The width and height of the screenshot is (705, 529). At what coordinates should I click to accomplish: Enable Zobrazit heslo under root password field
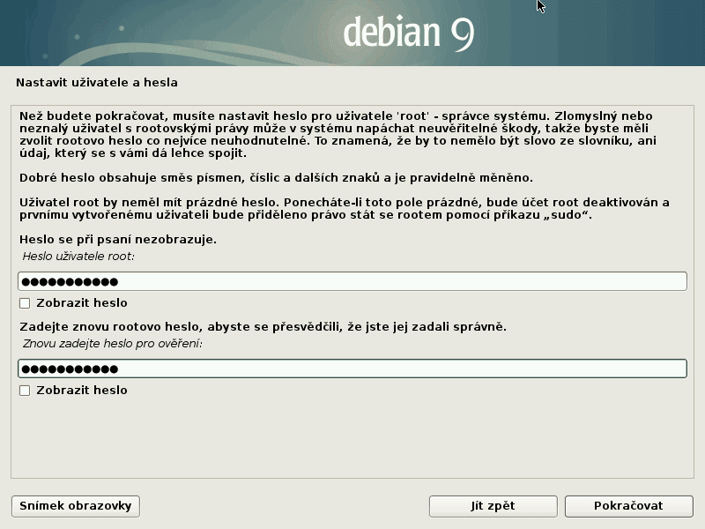click(25, 303)
